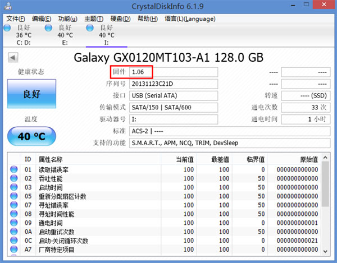The image size is (337, 263).
Task: Click the 属性名称 column header
Action: 98,159
